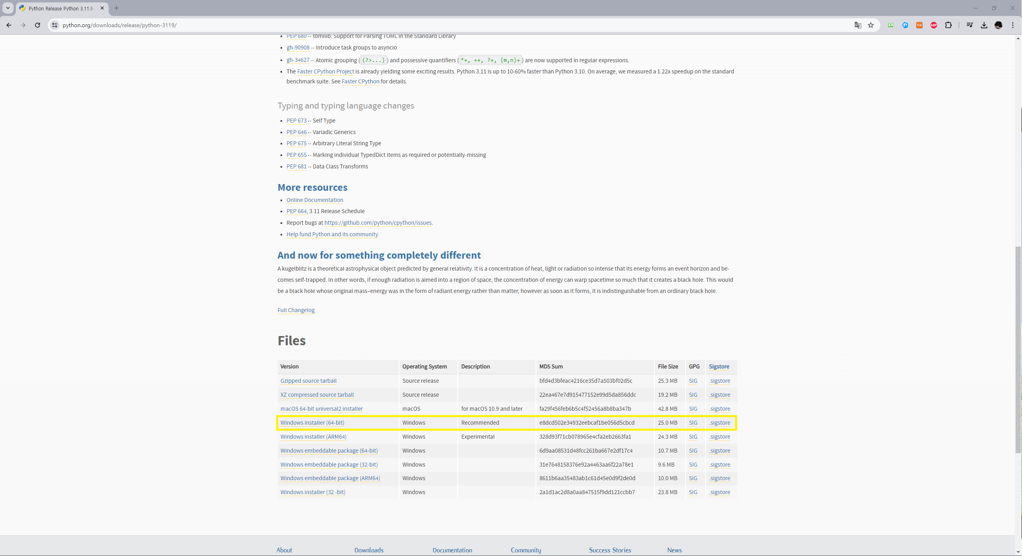This screenshot has height=556, width=1022.
Task: Expand the tab search chevron
Action: [8, 8]
